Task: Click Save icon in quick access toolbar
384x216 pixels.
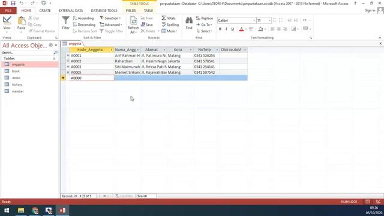Action: 13,3
